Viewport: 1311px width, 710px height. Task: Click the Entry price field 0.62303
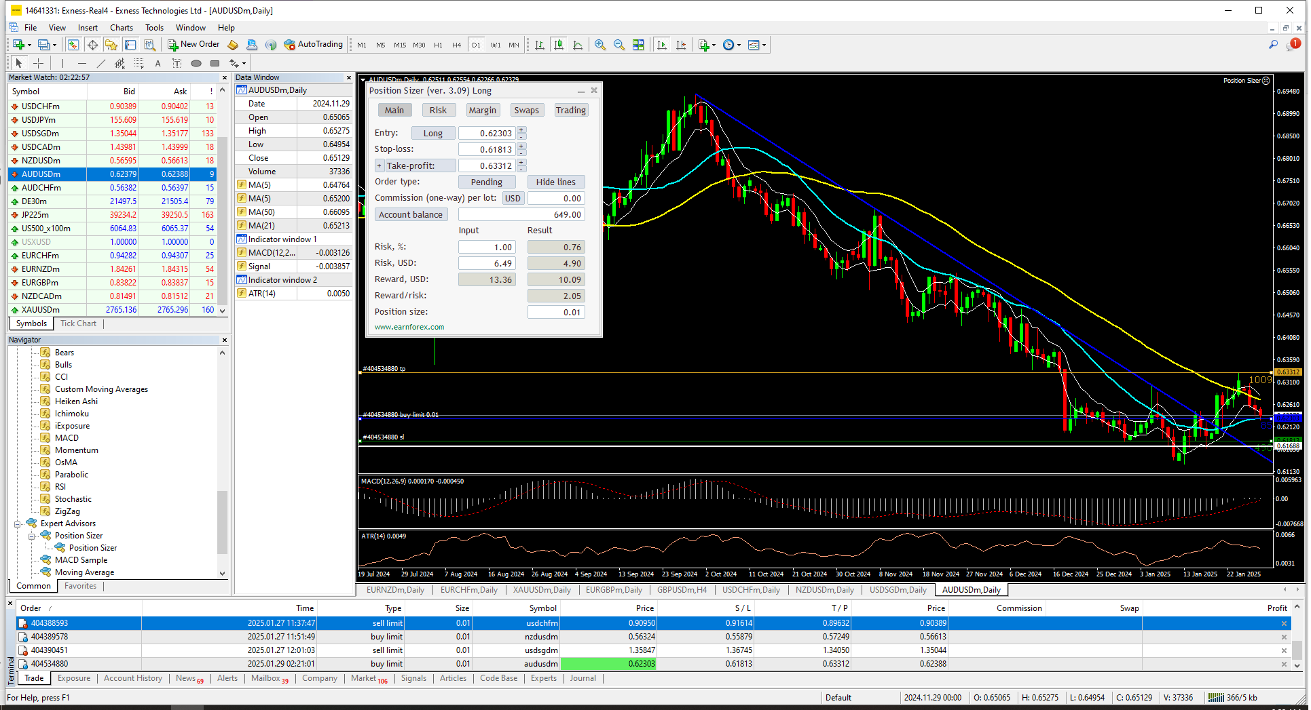pos(486,133)
